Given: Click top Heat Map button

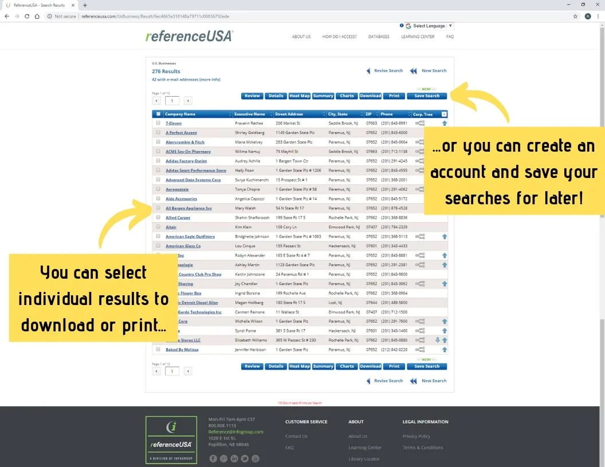Looking at the screenshot, I should [x=300, y=96].
